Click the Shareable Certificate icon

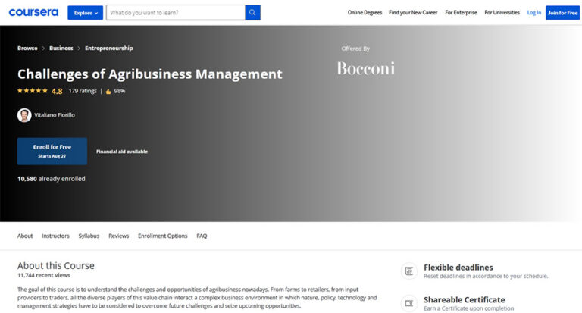(x=409, y=303)
